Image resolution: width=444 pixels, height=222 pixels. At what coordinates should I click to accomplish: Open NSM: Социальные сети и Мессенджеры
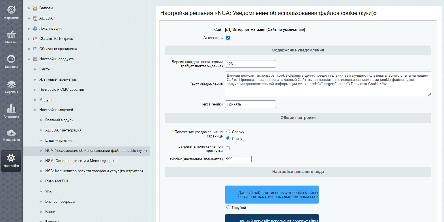(x=80, y=161)
